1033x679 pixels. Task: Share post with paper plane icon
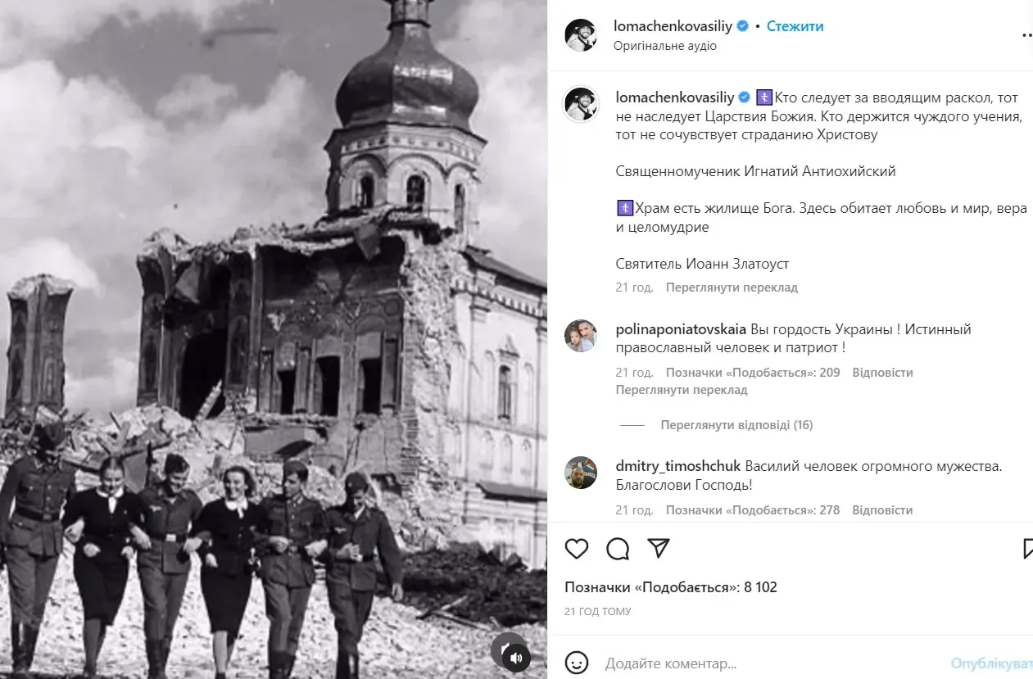click(x=659, y=548)
